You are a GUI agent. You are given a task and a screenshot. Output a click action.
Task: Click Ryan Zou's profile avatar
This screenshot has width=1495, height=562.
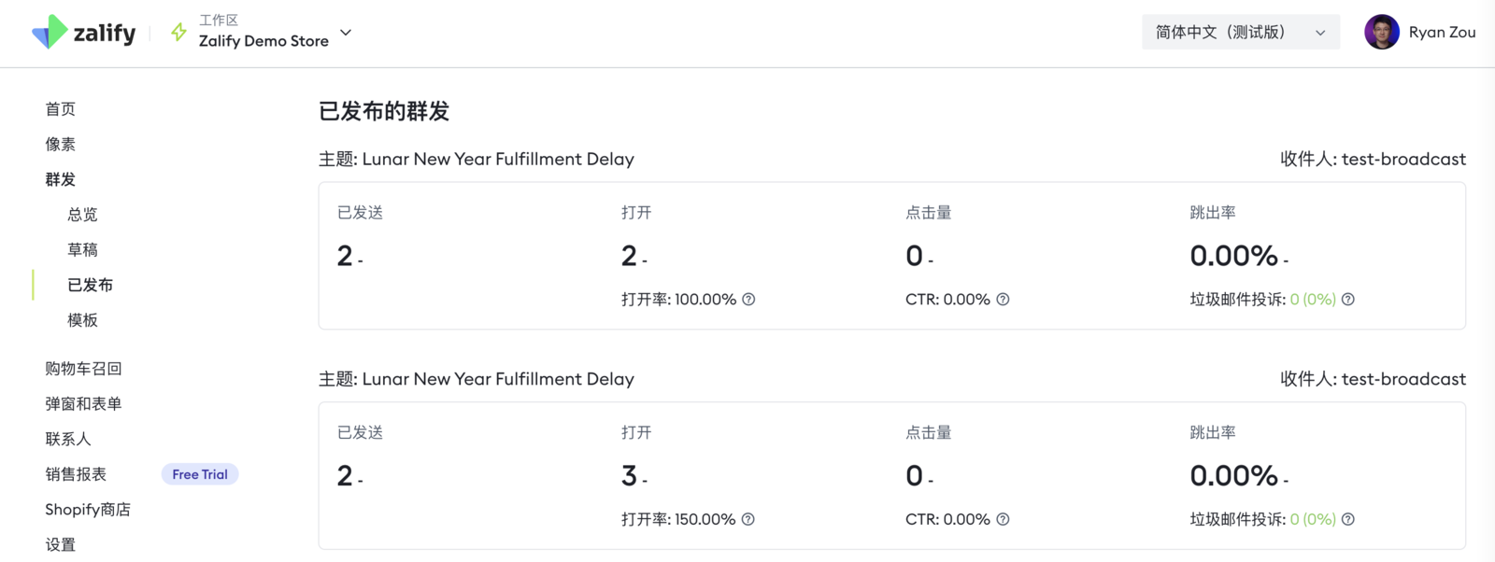pyautogui.click(x=1381, y=32)
